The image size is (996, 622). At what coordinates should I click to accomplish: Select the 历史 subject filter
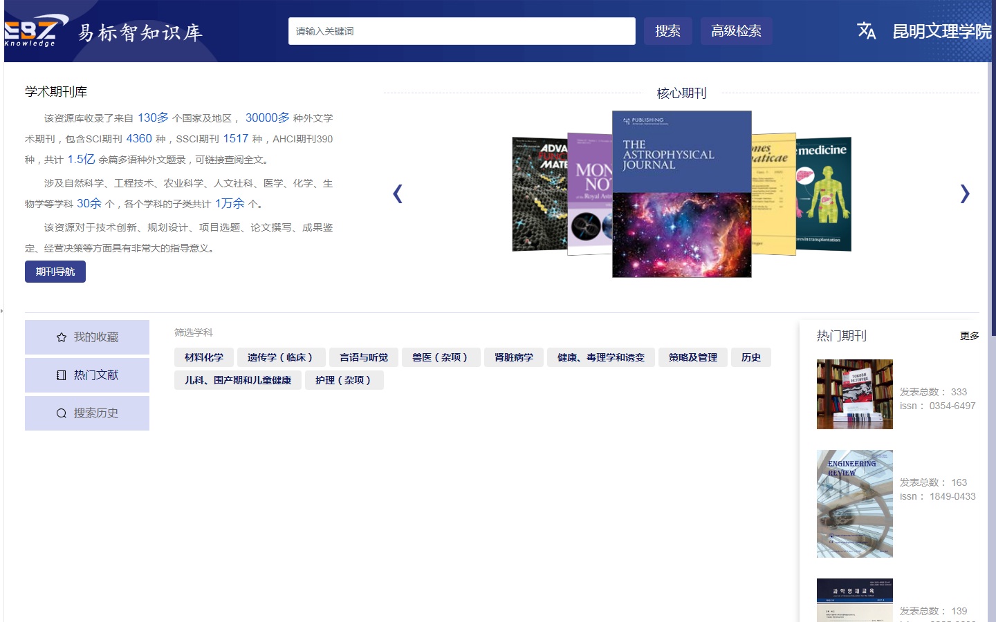(x=751, y=357)
